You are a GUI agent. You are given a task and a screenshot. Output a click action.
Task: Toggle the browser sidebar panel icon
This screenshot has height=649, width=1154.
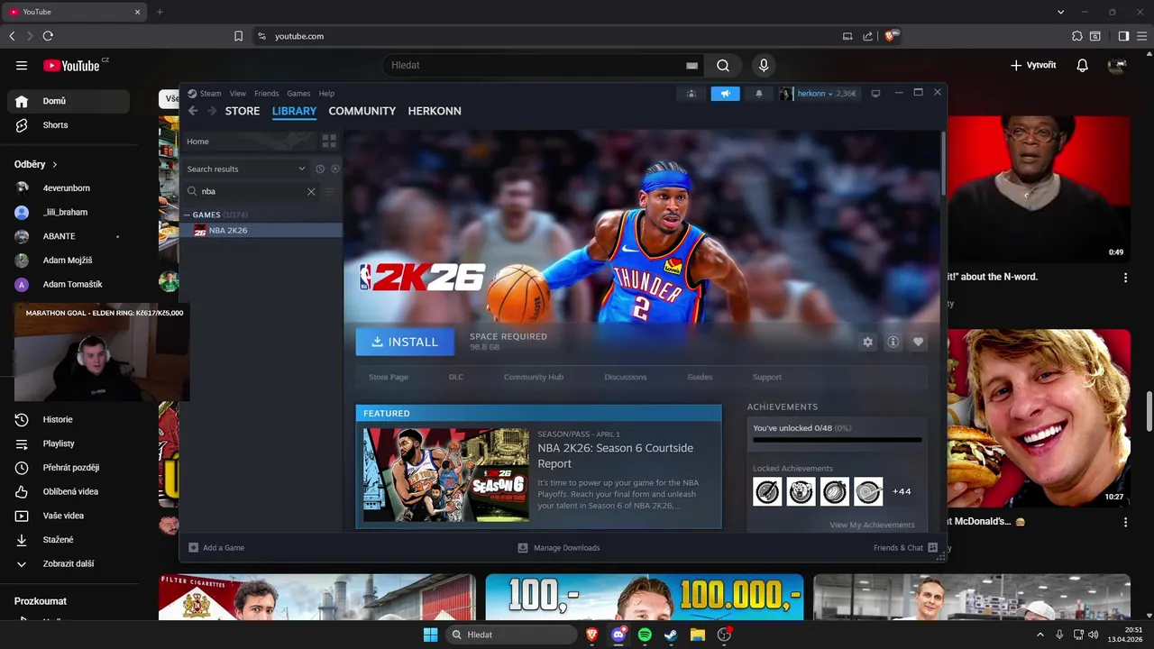tap(1123, 36)
